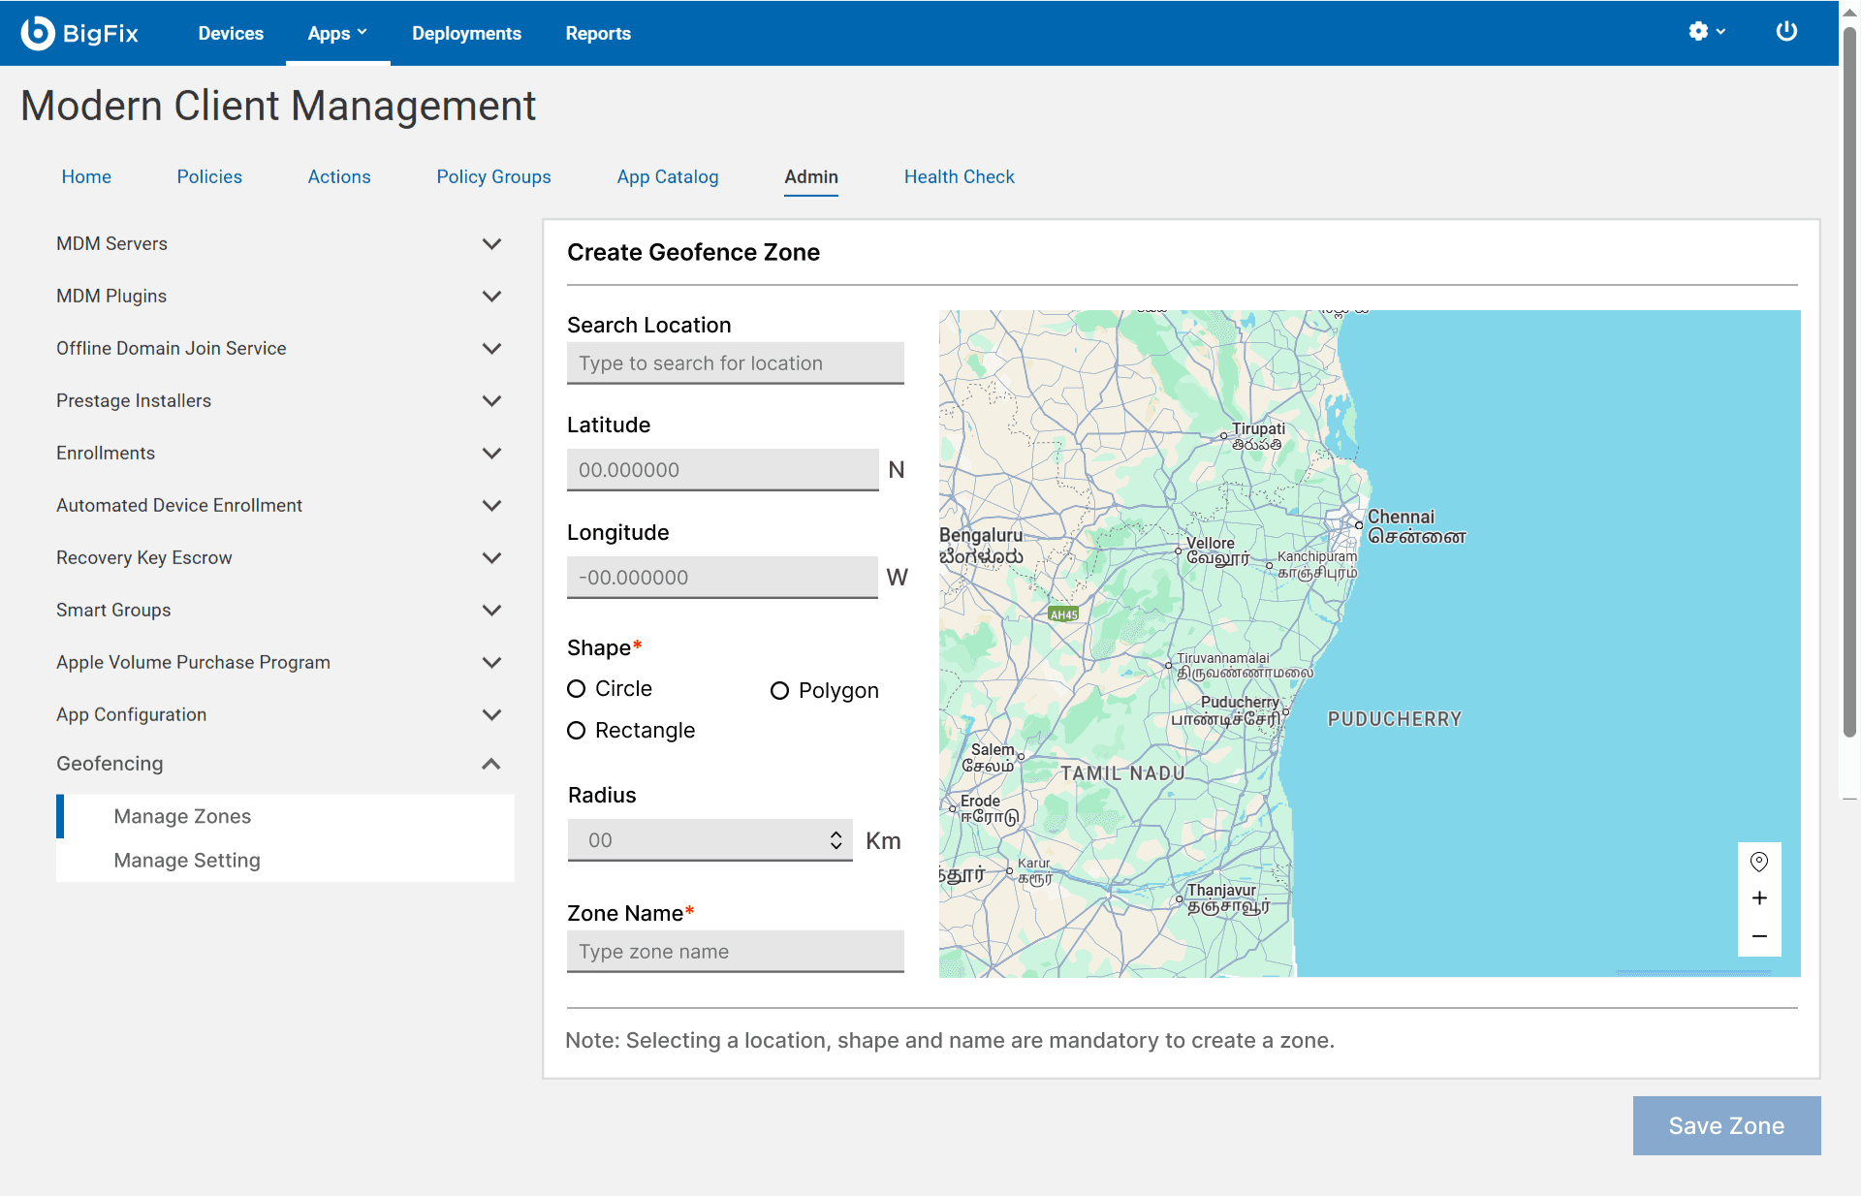Switch to the Home tab
Viewport: 1861px width, 1196px height.
[x=86, y=176]
